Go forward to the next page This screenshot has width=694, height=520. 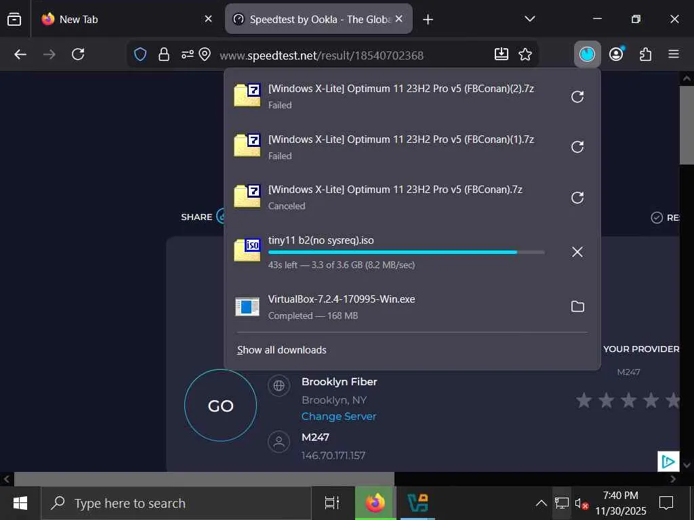(49, 54)
